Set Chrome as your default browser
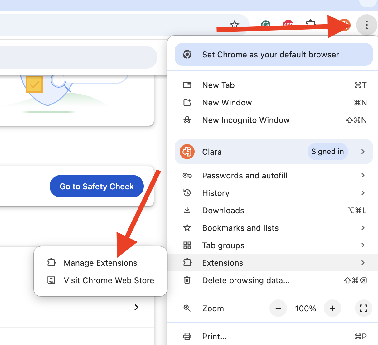The width and height of the screenshot is (378, 345). coord(274,55)
